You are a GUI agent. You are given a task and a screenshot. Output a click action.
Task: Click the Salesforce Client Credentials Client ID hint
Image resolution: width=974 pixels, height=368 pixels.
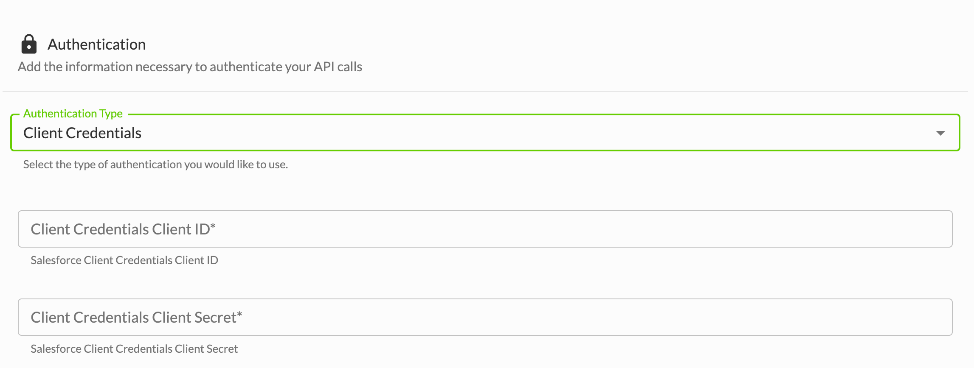point(124,260)
